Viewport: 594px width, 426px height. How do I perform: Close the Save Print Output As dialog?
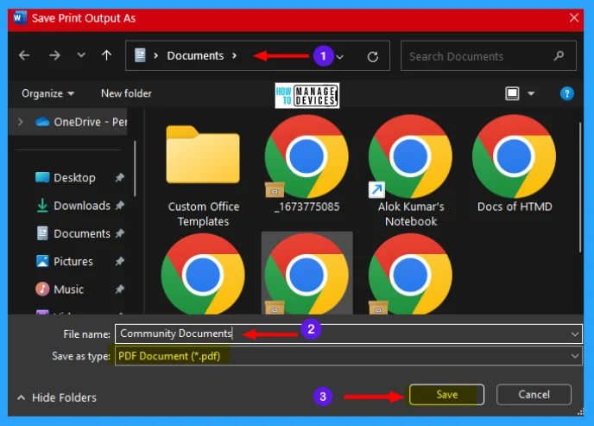tap(574, 18)
